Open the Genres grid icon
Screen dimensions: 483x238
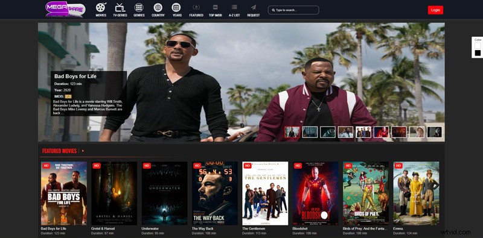pyautogui.click(x=139, y=7)
